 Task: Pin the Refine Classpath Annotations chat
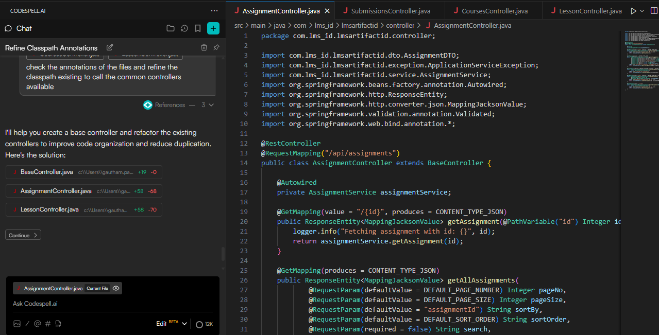click(x=216, y=47)
